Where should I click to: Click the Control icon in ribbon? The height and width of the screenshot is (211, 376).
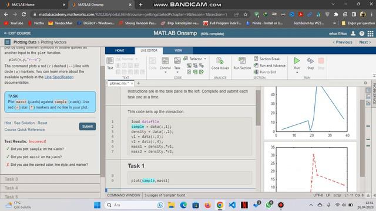coord(165,61)
